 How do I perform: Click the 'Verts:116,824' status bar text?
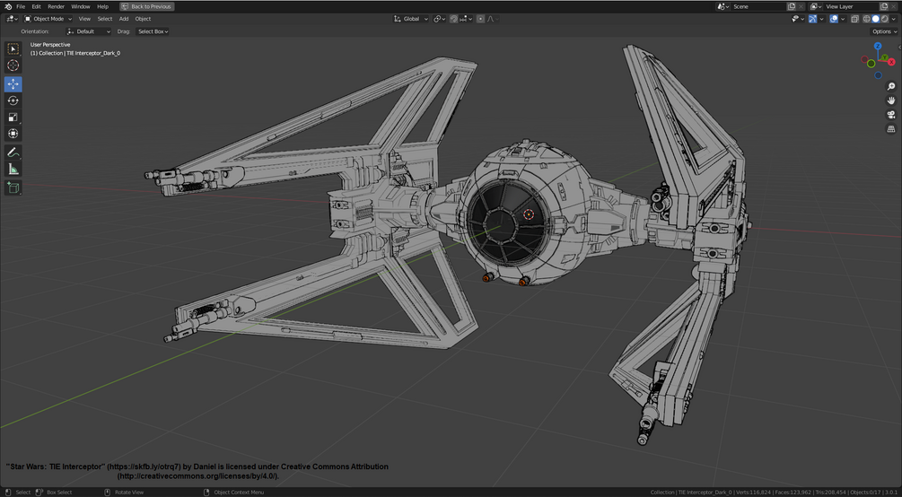pyautogui.click(x=754, y=493)
